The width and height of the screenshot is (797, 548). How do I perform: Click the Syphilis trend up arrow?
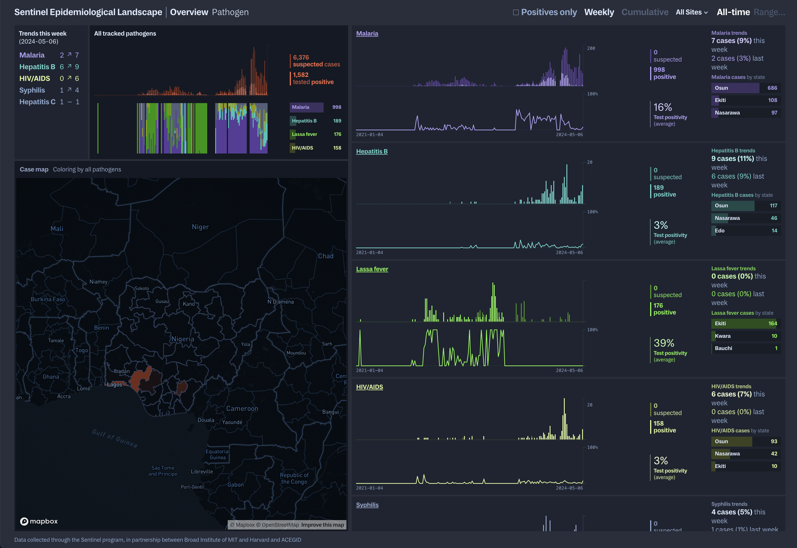tap(69, 90)
